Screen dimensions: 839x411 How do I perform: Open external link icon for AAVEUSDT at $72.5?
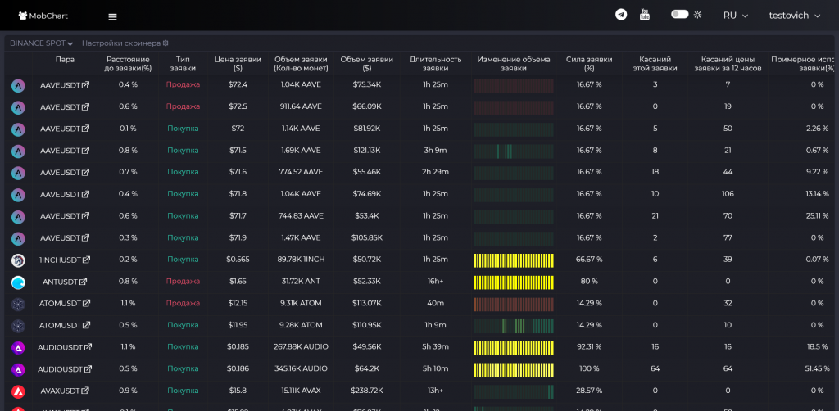(x=85, y=106)
